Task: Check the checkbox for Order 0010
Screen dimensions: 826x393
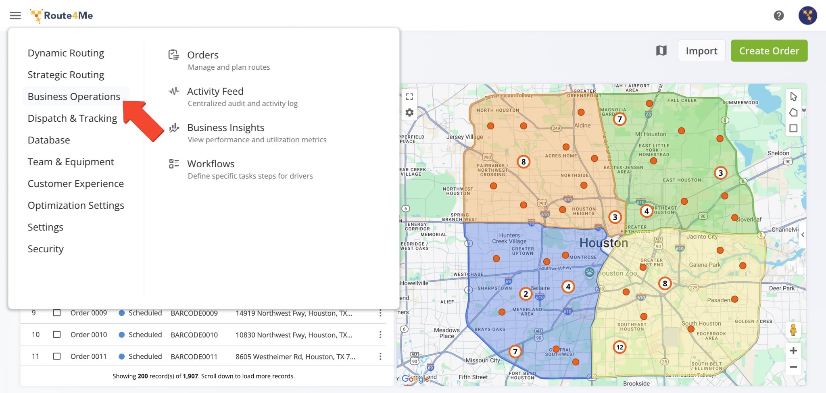Action: tap(56, 334)
